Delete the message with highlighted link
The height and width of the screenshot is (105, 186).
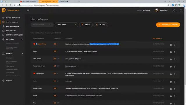click(174, 45)
